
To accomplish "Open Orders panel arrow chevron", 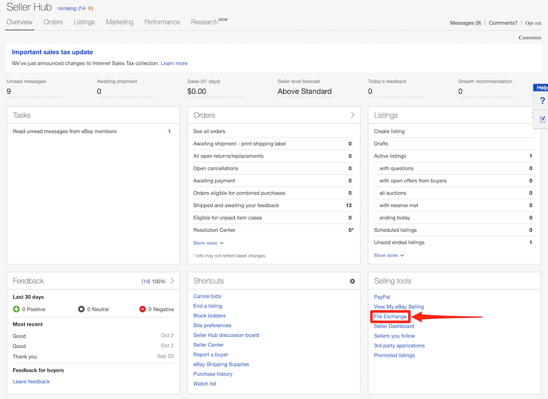I will [352, 115].
